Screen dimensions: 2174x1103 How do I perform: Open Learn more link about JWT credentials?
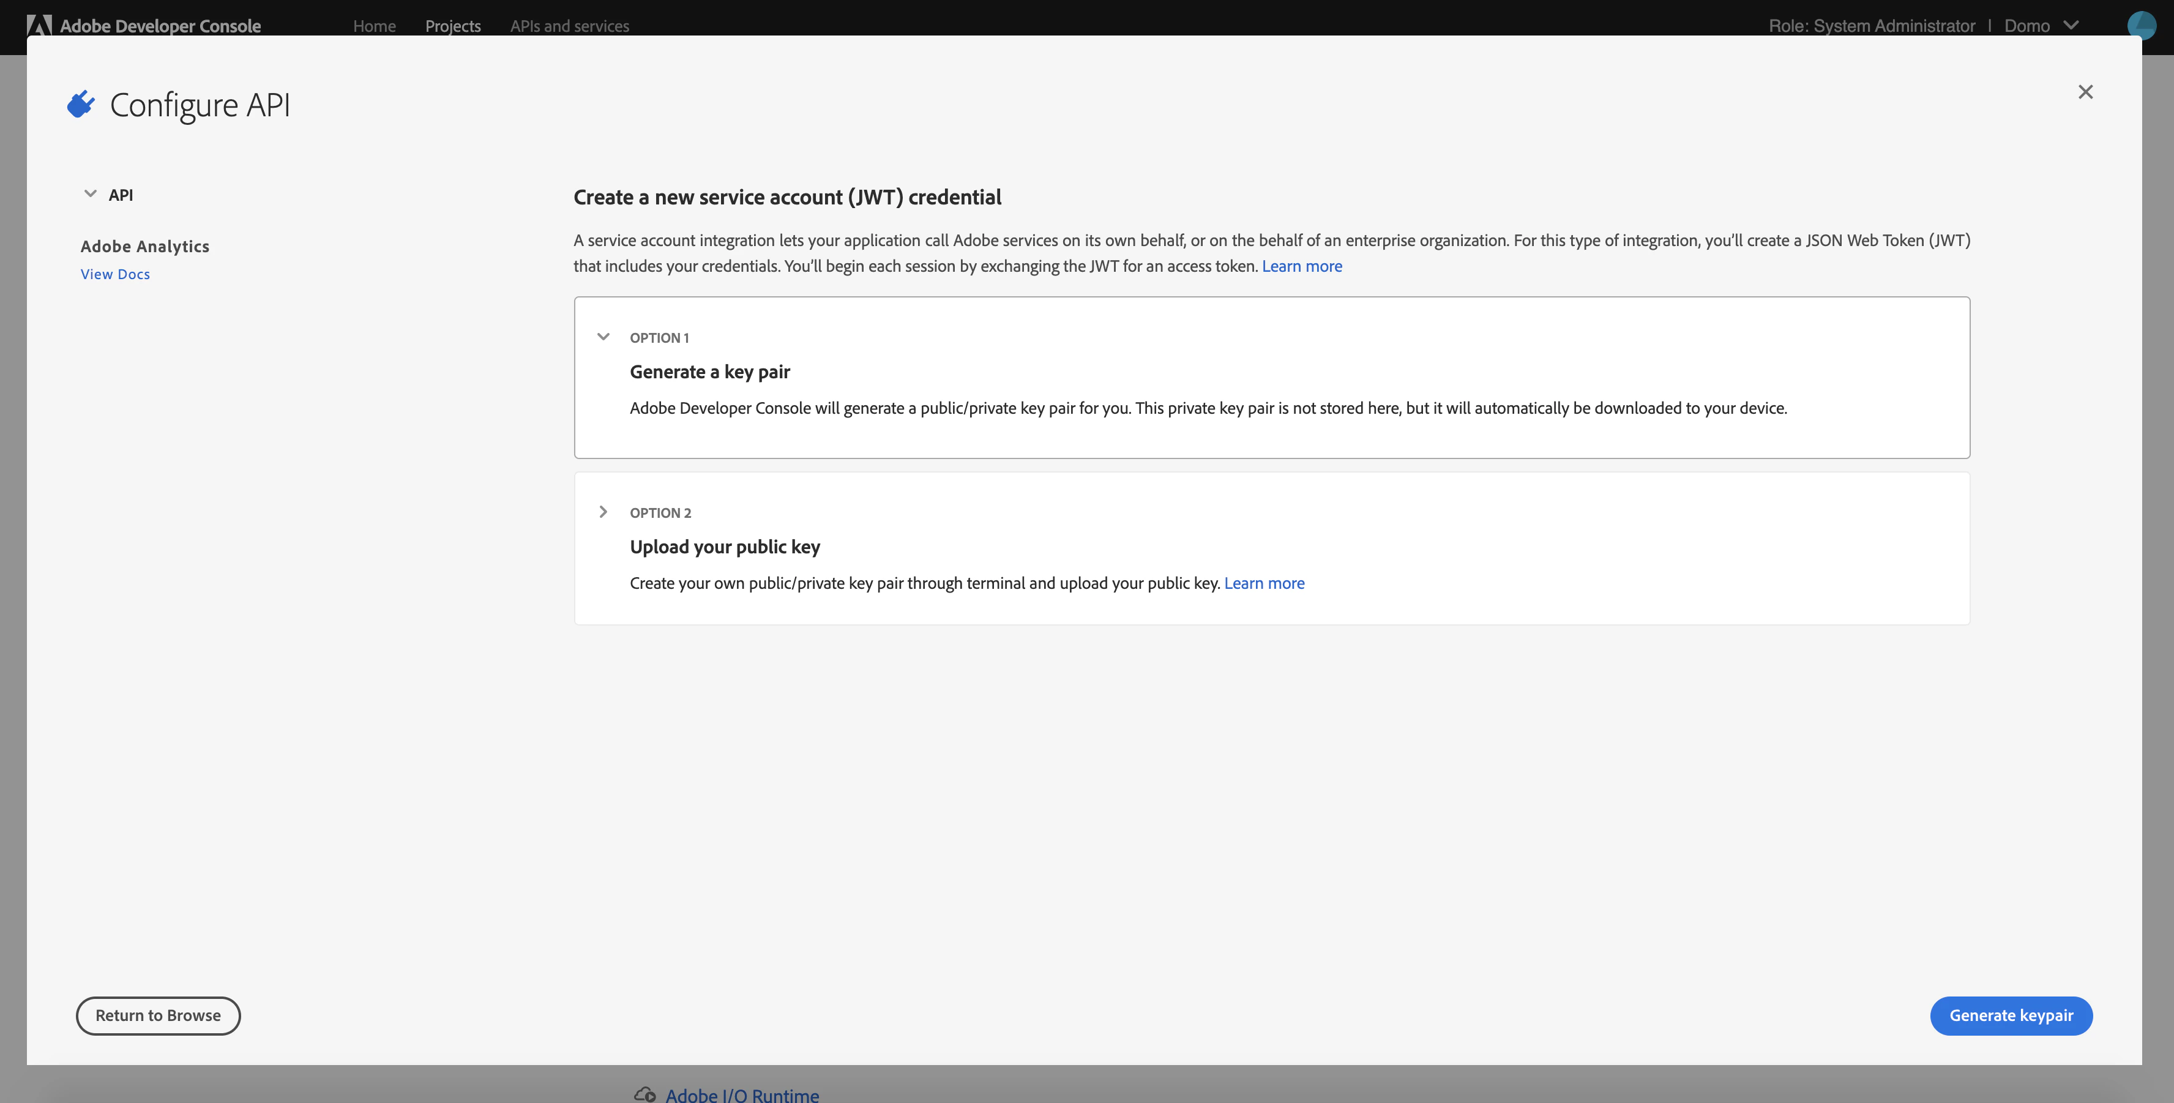(x=1302, y=266)
